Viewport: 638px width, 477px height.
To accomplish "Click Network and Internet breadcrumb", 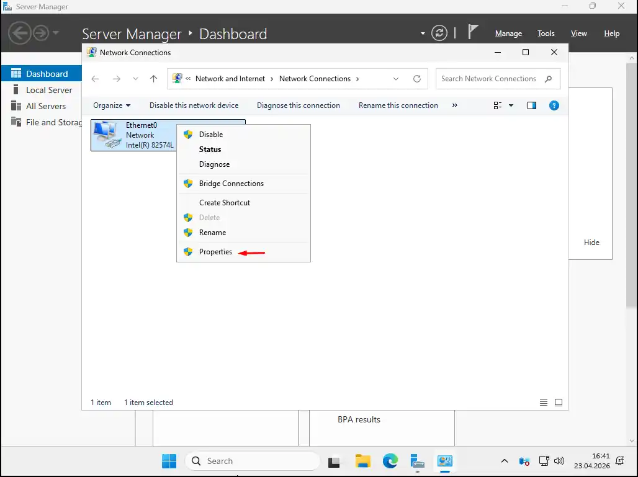I will click(x=230, y=79).
